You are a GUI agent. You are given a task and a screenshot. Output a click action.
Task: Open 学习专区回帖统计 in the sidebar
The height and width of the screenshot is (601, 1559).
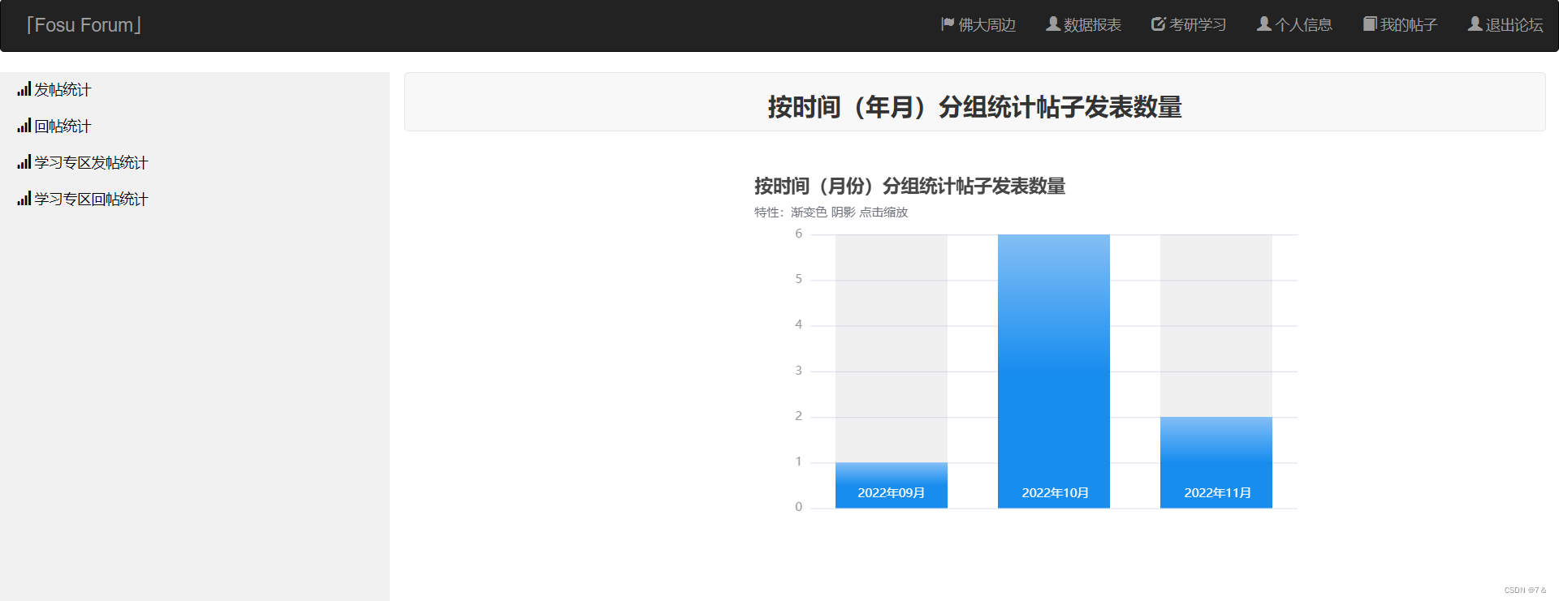click(x=83, y=200)
